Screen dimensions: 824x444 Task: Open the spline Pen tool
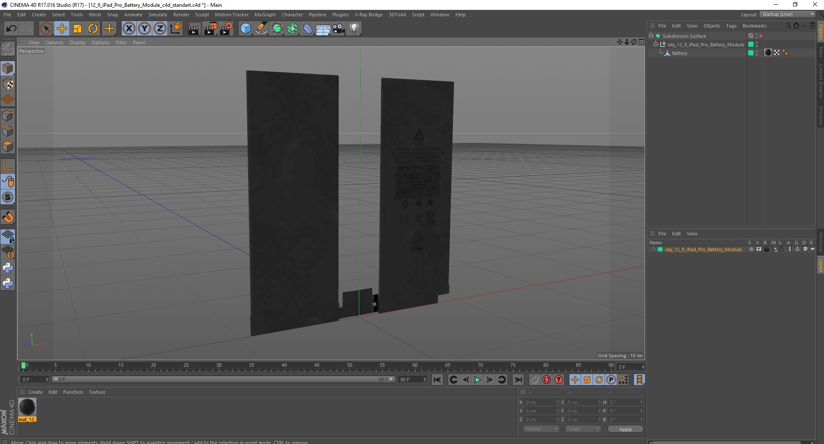point(261,29)
